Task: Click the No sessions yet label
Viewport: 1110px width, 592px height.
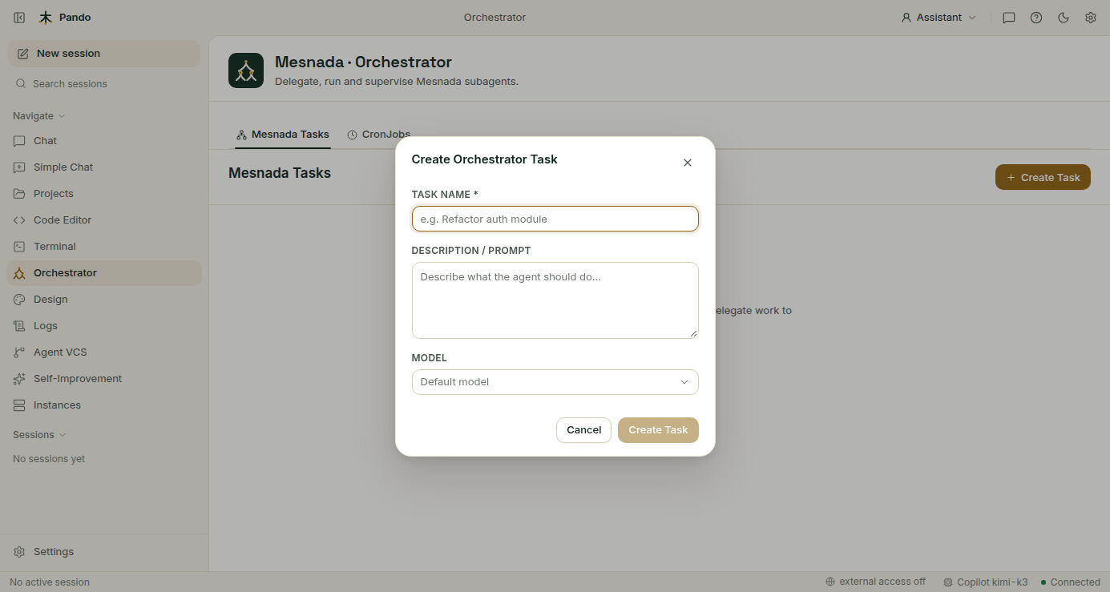Action: click(x=49, y=459)
